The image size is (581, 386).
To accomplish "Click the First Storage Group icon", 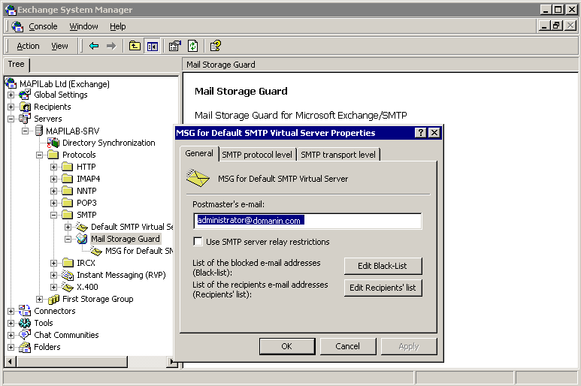I will click(53, 299).
